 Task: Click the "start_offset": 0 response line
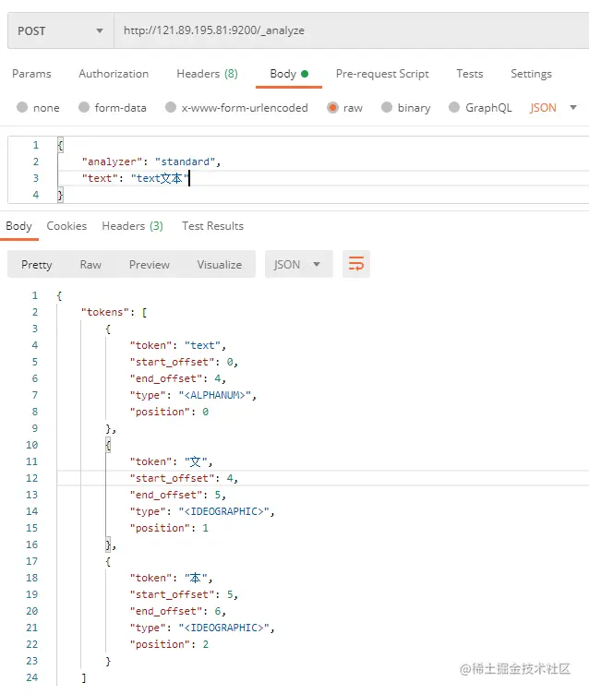(184, 362)
